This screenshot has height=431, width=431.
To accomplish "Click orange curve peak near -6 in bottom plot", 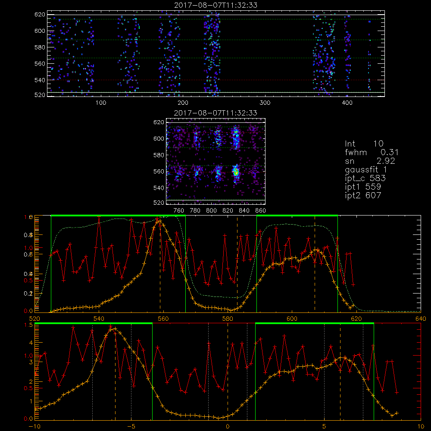I will tap(115, 329).
